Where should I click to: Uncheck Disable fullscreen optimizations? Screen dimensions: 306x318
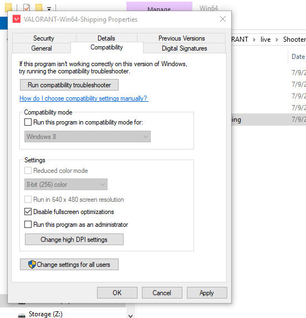tap(28, 211)
